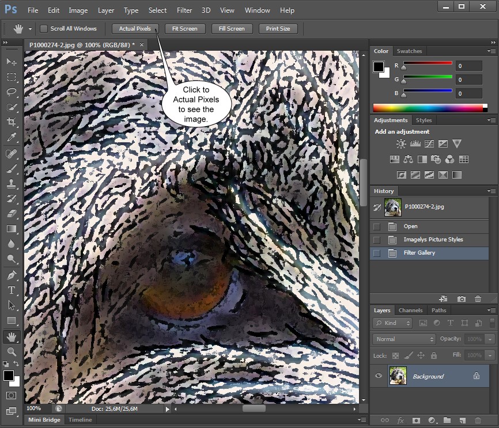Click the P1000274-2.jpg history snapshot thumbnail

point(393,207)
